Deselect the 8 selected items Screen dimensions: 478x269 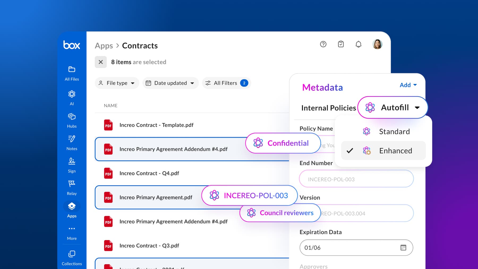point(101,62)
